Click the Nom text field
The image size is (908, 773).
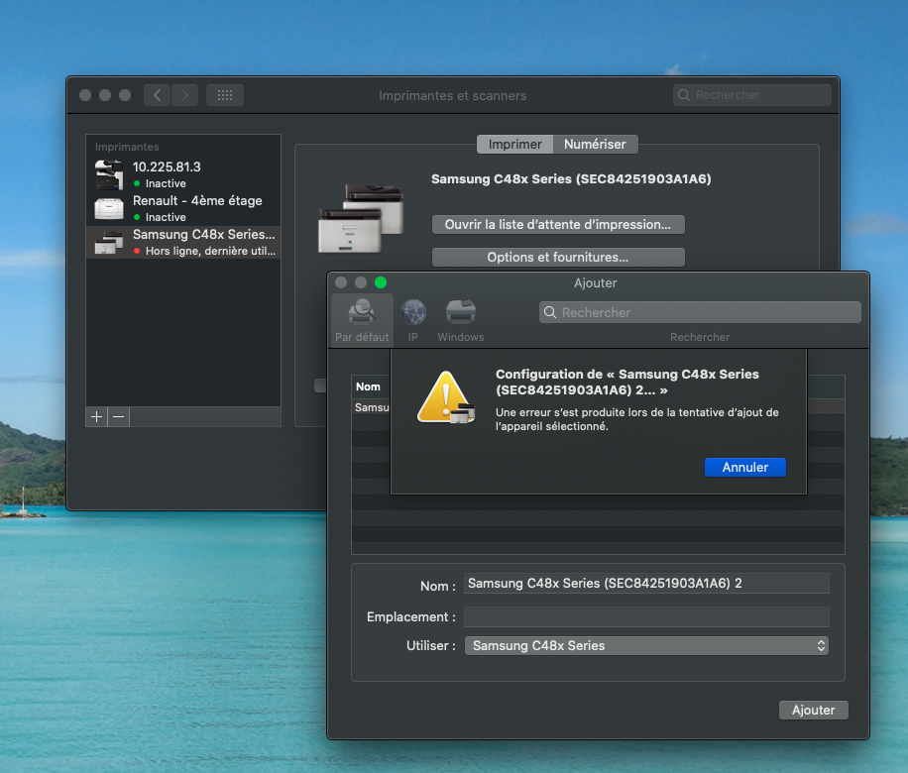(646, 584)
